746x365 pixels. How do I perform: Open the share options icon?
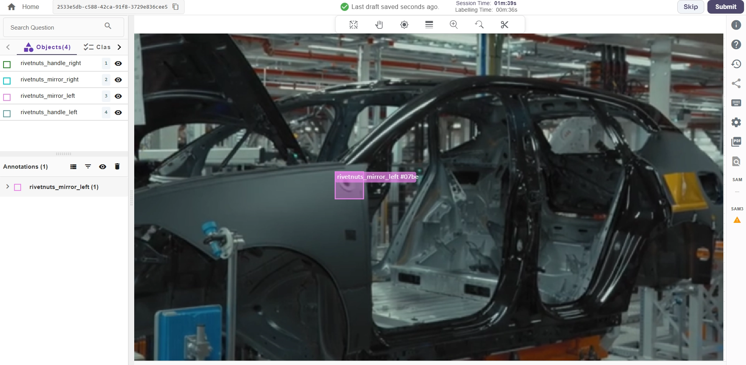(x=737, y=83)
